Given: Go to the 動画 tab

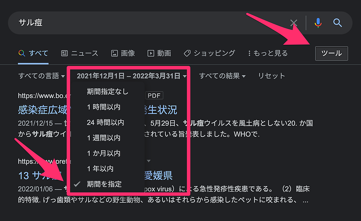Looking at the screenshot, I should tap(159, 54).
